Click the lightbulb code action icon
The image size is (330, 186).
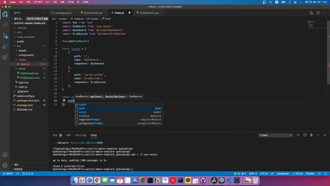64,101
